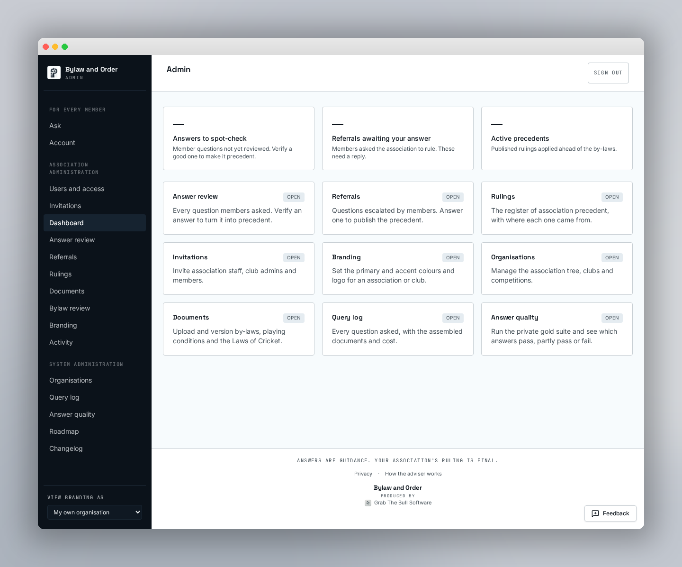Click OPEN on the Invitations card
This screenshot has width=682, height=567.
[294, 258]
